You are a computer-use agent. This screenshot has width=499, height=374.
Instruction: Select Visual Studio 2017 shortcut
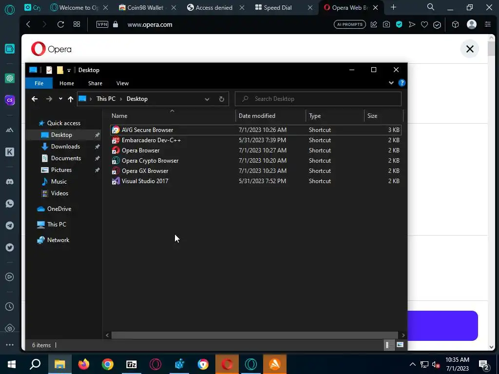point(255,181)
